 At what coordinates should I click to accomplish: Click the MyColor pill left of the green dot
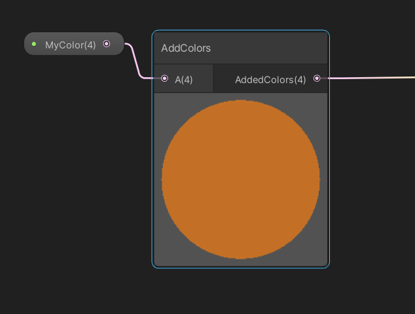(x=28, y=44)
